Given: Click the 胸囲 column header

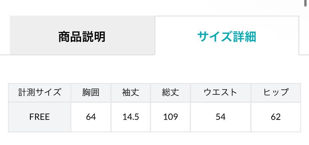Looking at the screenshot, I should (x=91, y=93).
